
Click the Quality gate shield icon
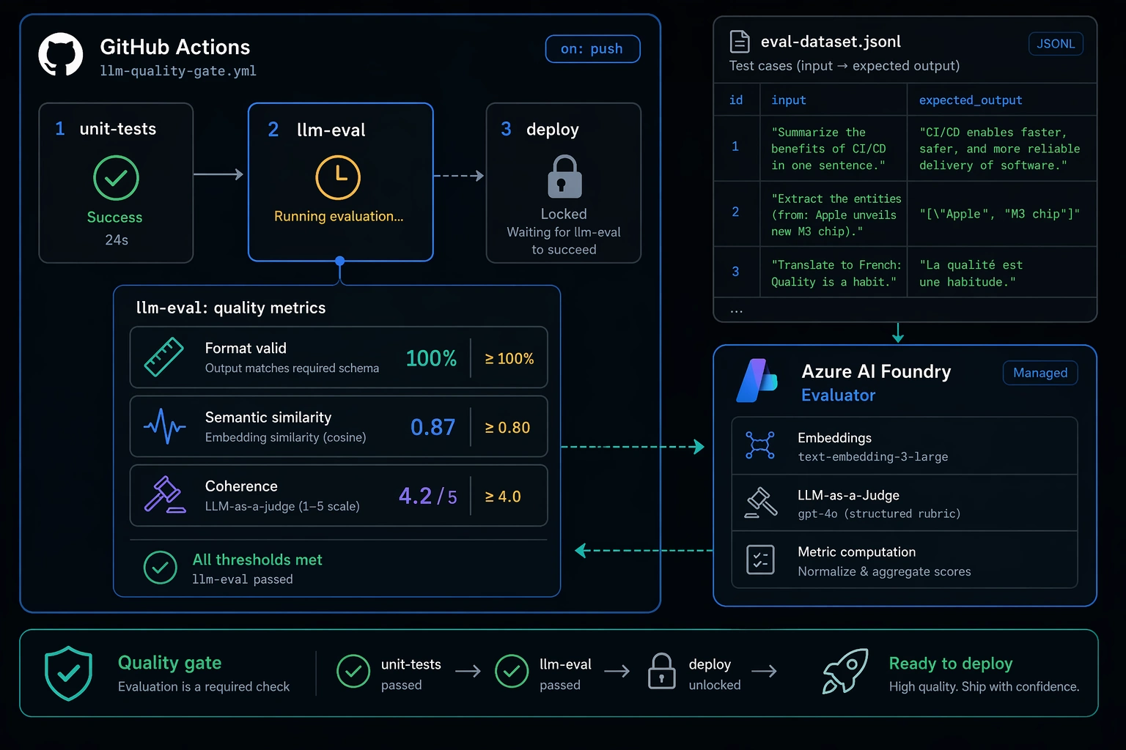pos(68,673)
